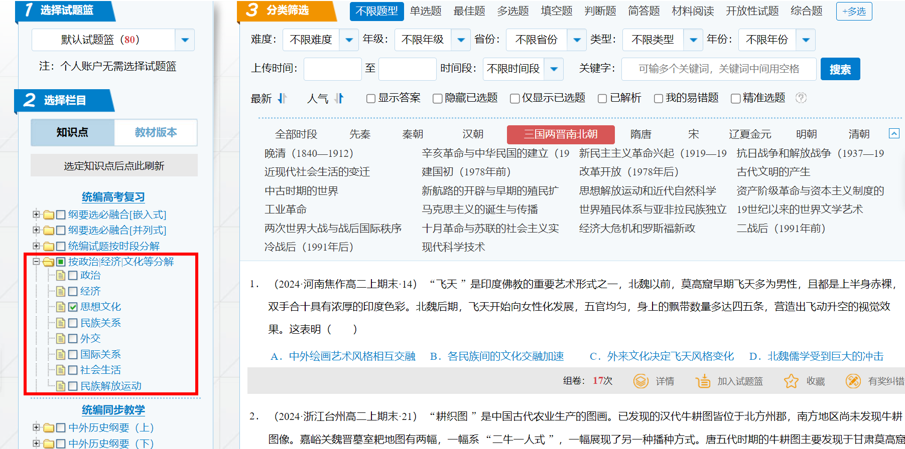Click the 关键字 keyword input field

tap(718, 69)
